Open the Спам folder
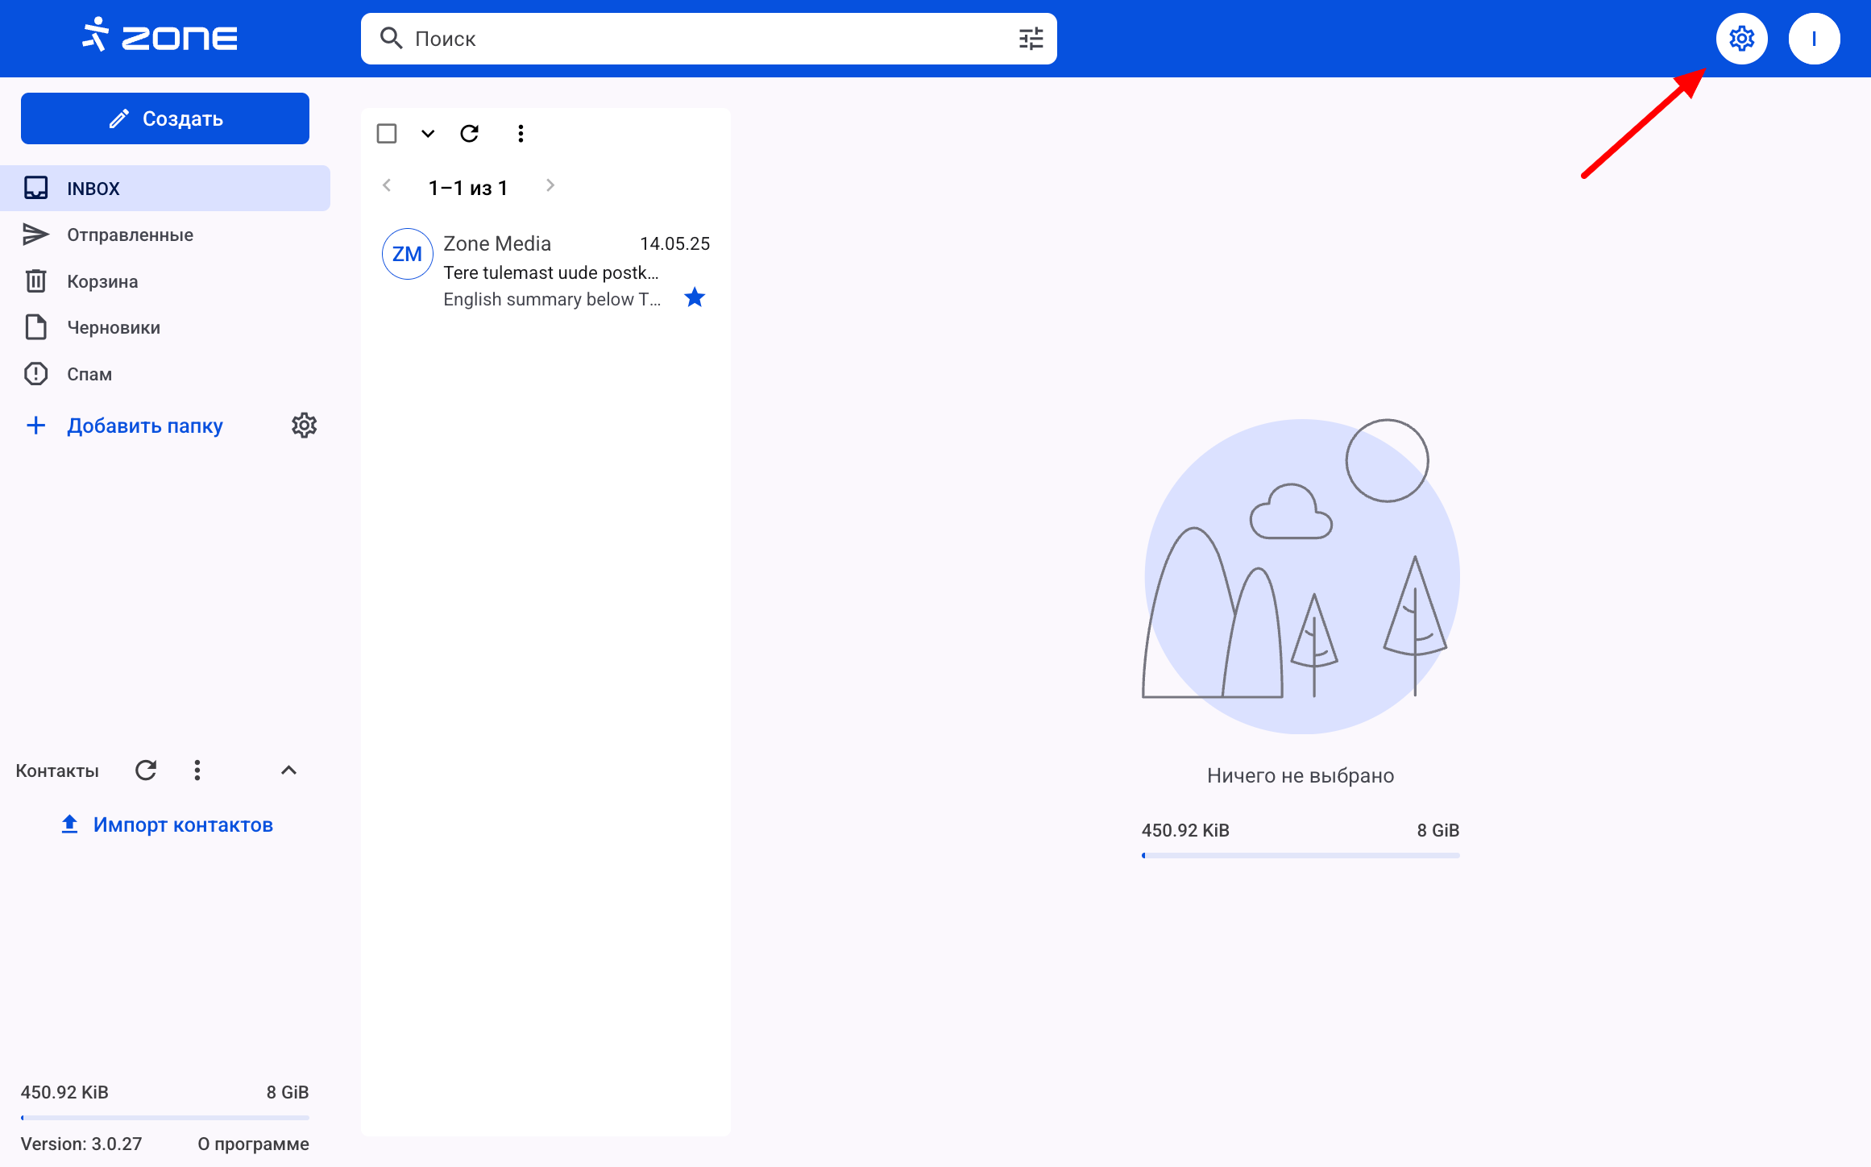The height and width of the screenshot is (1167, 1871). [x=89, y=375]
